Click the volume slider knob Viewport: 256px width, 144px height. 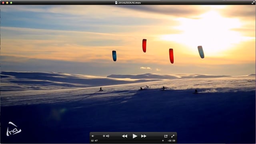point(104,136)
